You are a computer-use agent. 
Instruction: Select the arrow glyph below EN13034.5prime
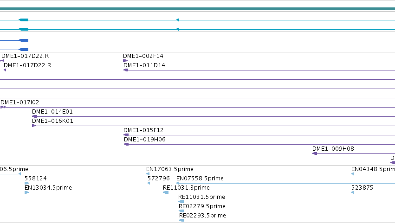pyautogui.click(x=27, y=192)
